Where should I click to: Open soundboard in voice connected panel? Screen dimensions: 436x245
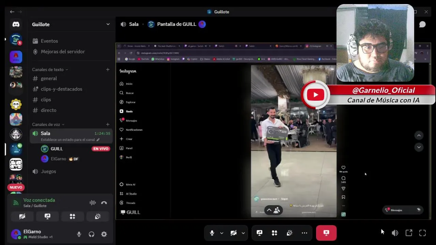98,216
